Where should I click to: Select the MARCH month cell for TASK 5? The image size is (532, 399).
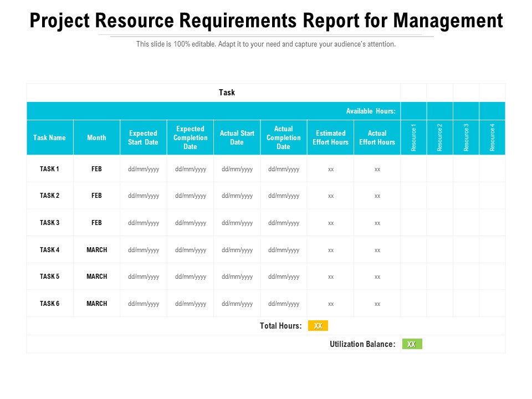tap(96, 277)
